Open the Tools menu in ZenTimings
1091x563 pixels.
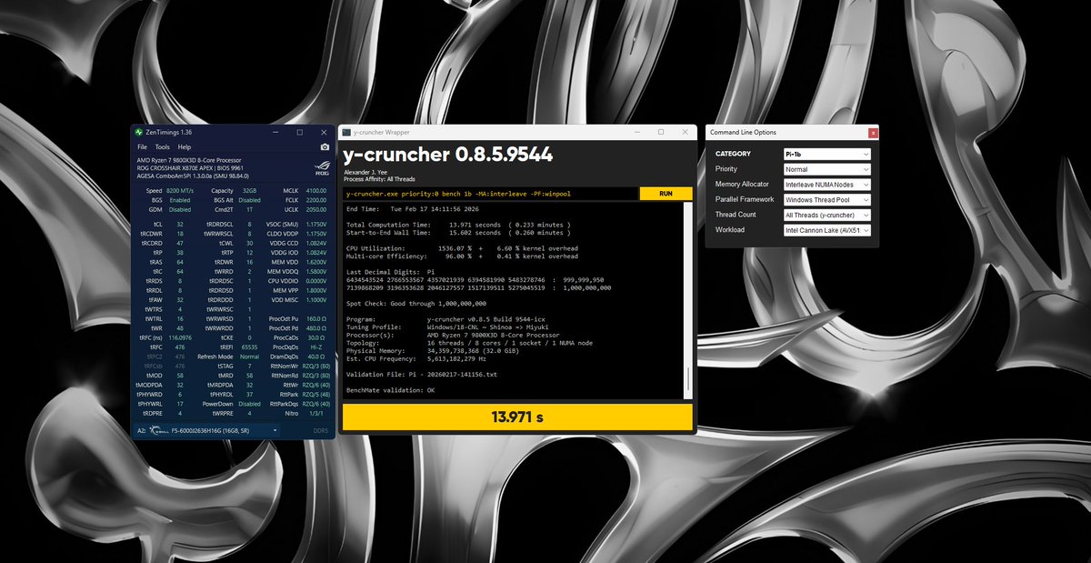coord(162,146)
